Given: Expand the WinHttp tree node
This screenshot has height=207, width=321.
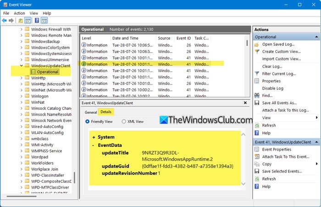Looking at the screenshot, I should click(x=21, y=78).
